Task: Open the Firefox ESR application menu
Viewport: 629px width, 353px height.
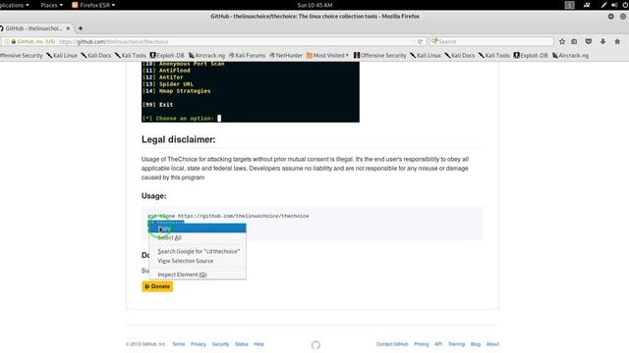Action: [x=93, y=5]
